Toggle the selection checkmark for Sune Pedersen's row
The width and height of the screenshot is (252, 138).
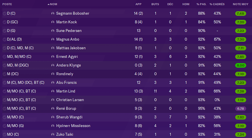pyautogui.click(x=4, y=31)
